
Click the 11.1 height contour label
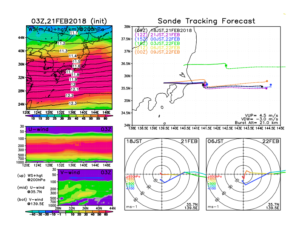[x=74, y=33]
